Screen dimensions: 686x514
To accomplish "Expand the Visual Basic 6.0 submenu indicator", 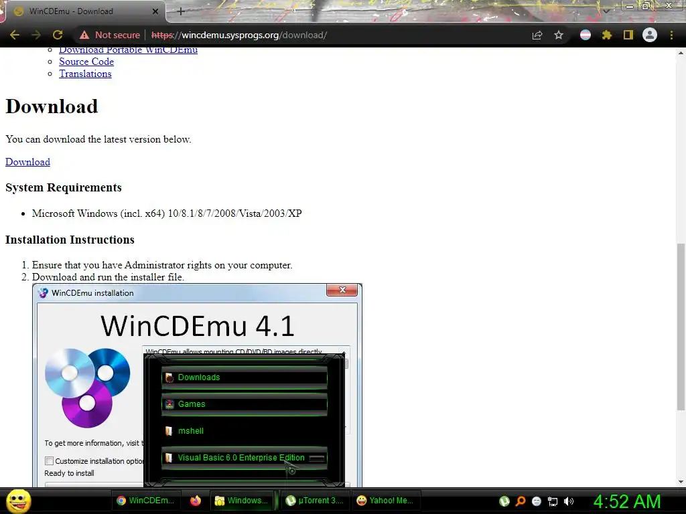I will [x=317, y=458].
